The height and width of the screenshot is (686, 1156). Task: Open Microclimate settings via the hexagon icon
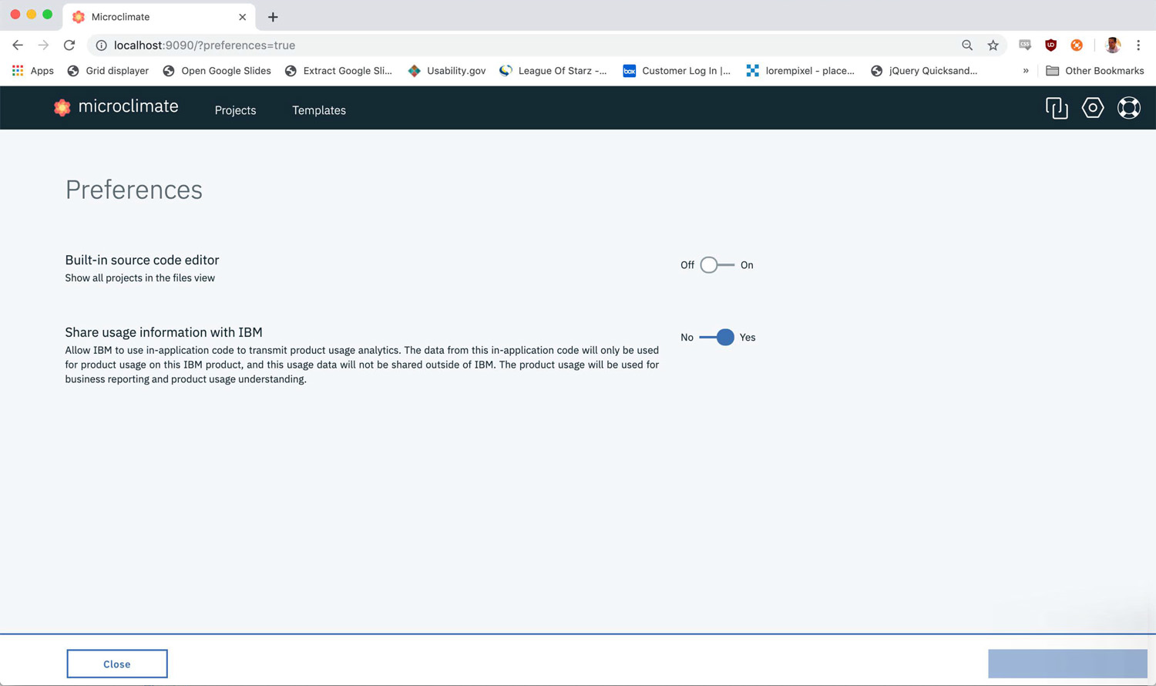[x=1092, y=108]
